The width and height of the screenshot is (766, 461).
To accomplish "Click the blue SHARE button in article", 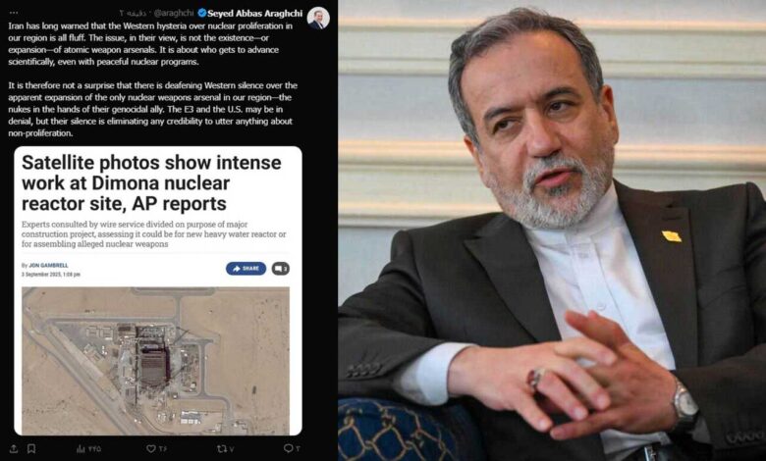I will (x=246, y=269).
